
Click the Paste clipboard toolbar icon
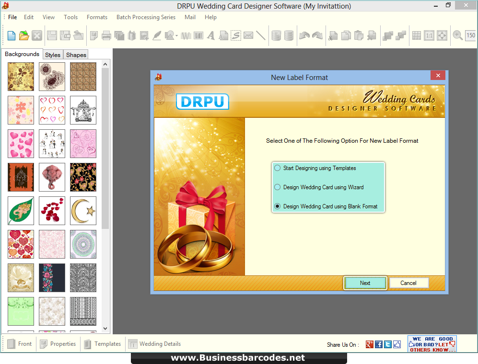(x=359, y=35)
